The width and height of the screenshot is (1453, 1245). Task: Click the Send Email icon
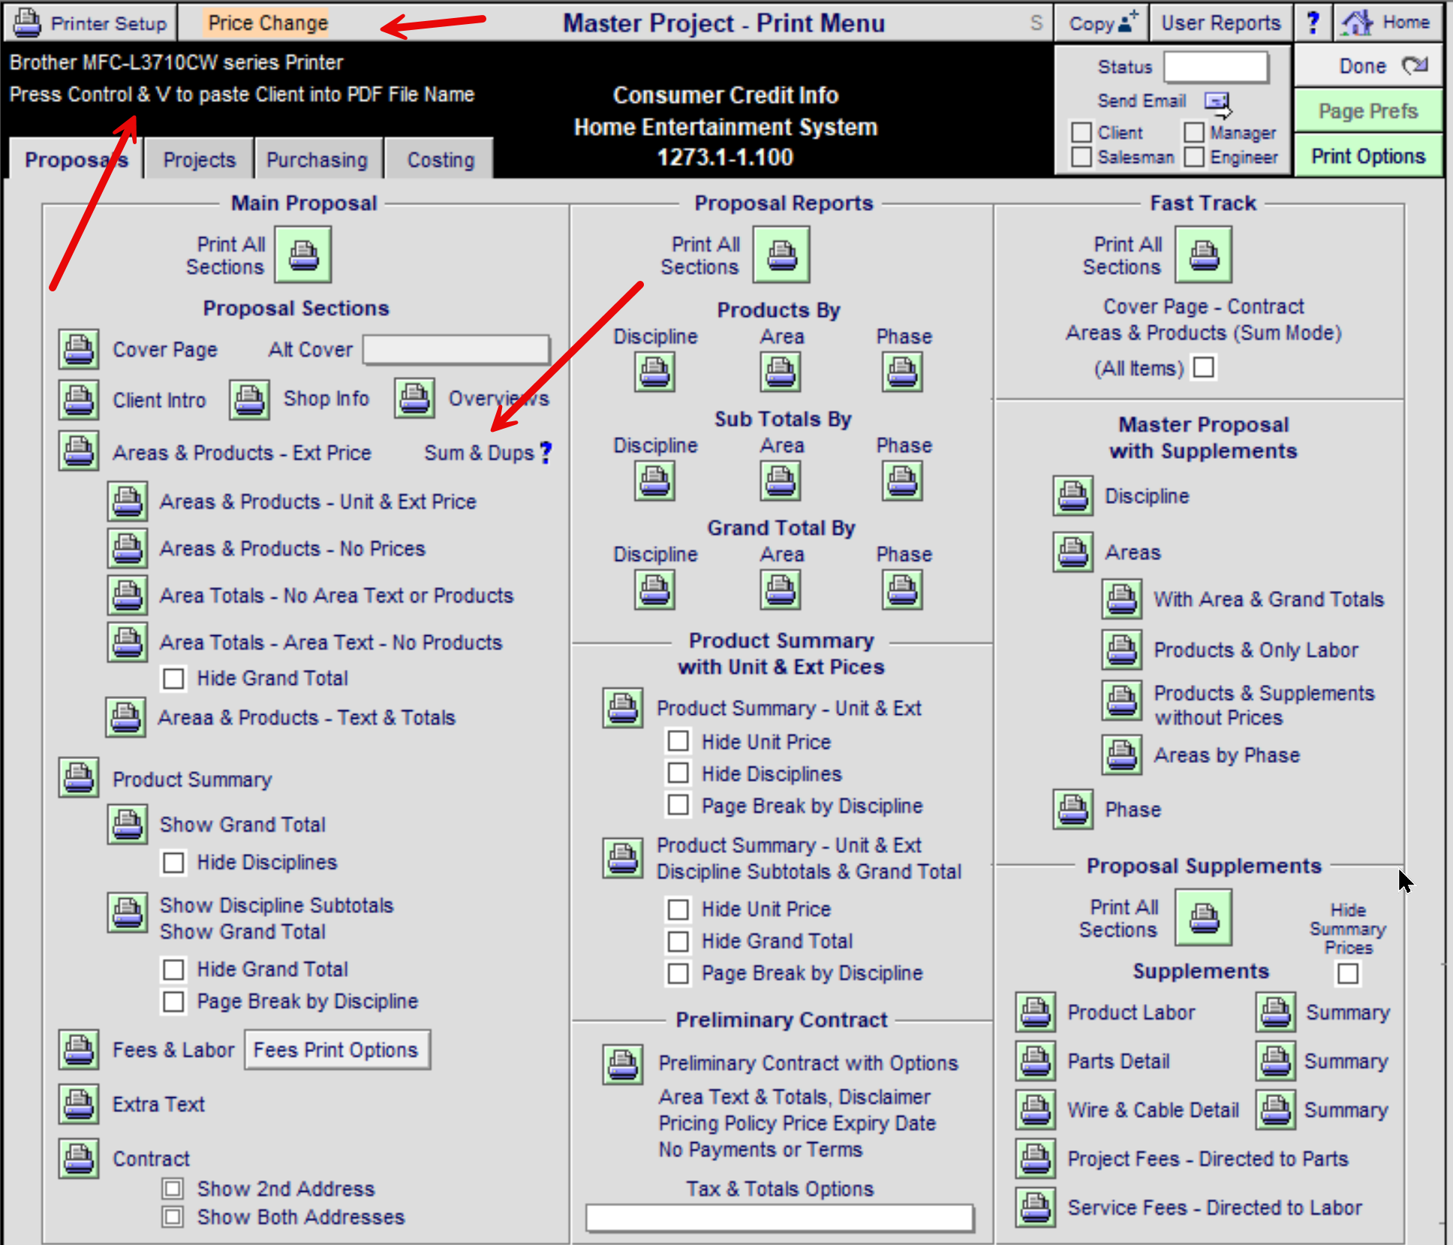[x=1218, y=103]
